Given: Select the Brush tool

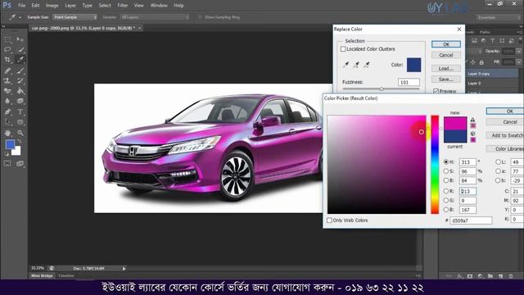Looking at the screenshot, I should (x=20, y=70).
